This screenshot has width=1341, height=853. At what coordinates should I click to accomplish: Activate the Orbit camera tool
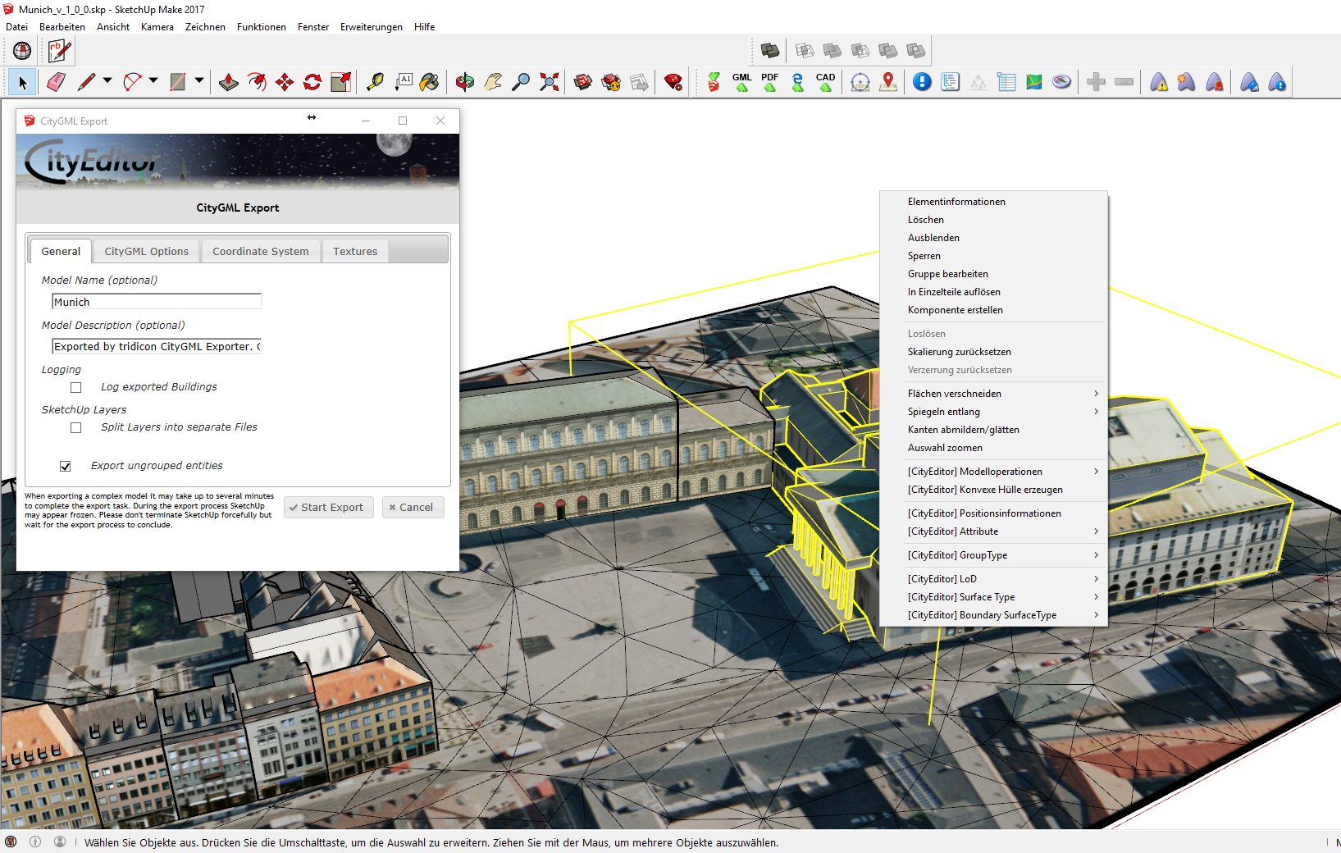pyautogui.click(x=465, y=82)
